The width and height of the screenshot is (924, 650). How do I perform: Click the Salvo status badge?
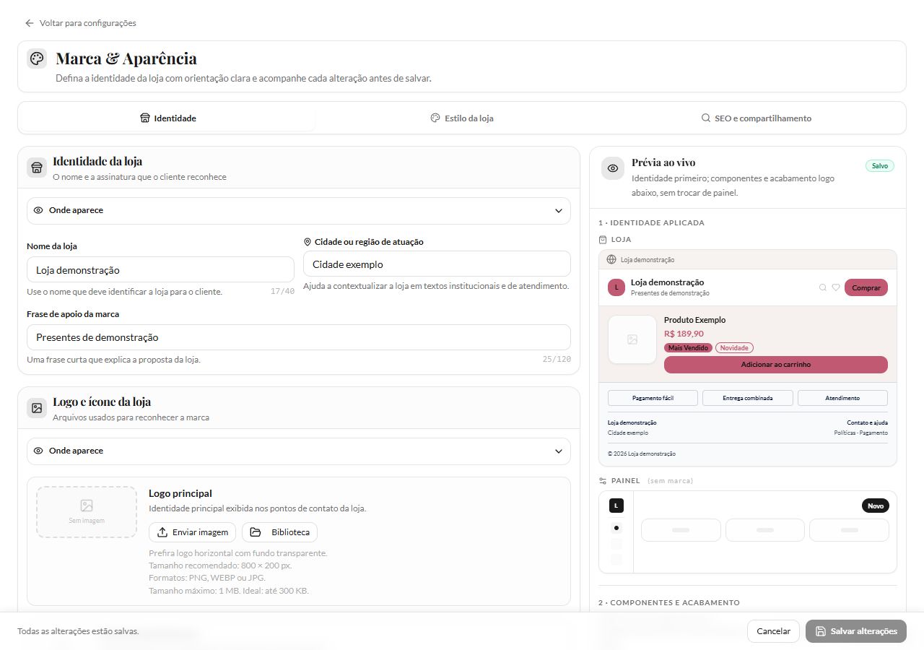[880, 166]
